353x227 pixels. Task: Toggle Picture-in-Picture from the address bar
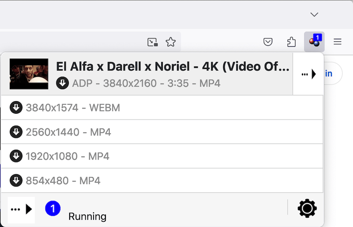click(x=153, y=42)
